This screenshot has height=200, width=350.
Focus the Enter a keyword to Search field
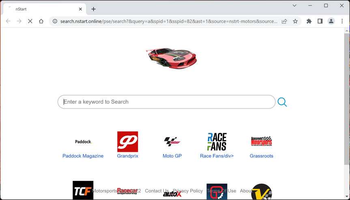(x=167, y=102)
